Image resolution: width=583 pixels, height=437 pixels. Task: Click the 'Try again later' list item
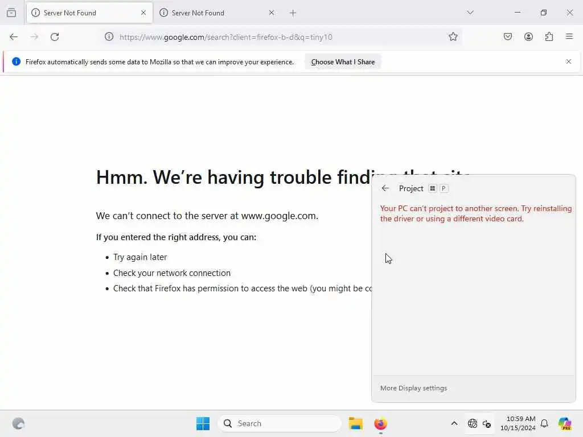(140, 257)
